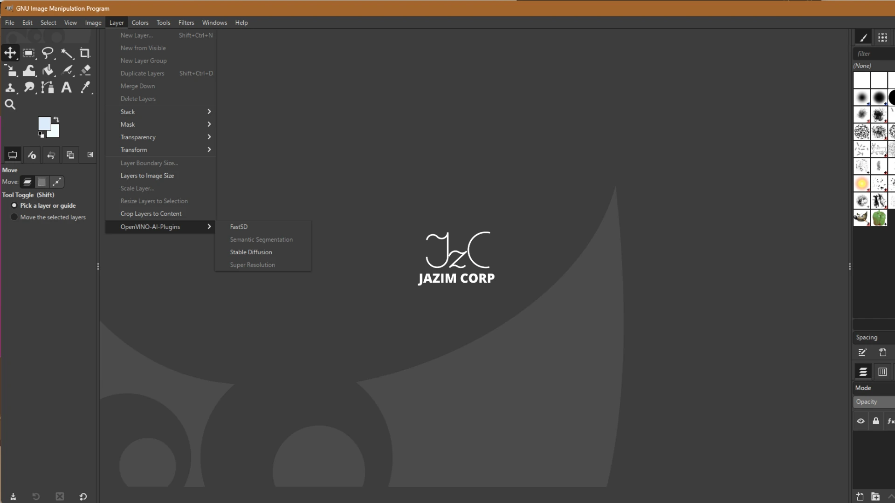Create a new brush
Viewport: 895px width, 503px height.
pos(882,353)
